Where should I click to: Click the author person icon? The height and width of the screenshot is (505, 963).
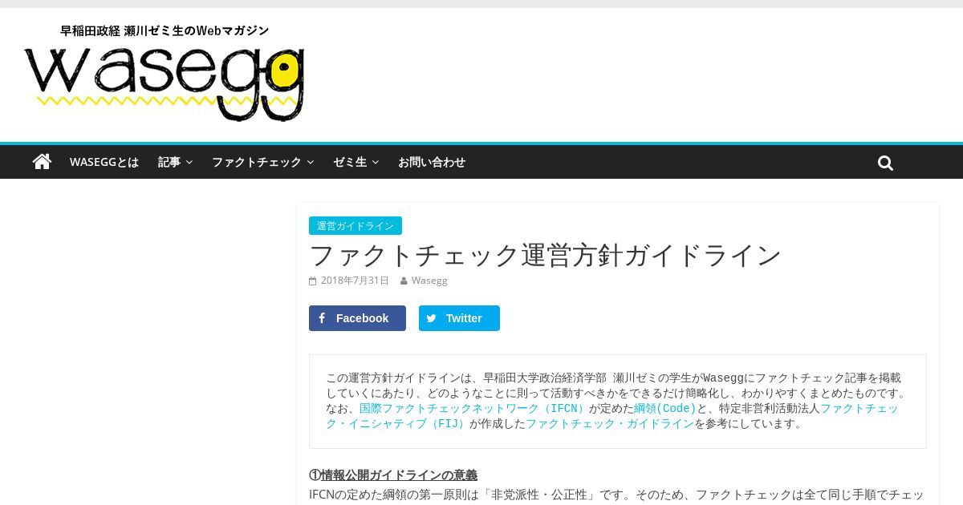pyautogui.click(x=404, y=281)
